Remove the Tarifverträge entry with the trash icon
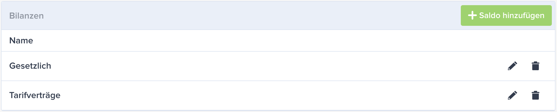 (x=535, y=95)
